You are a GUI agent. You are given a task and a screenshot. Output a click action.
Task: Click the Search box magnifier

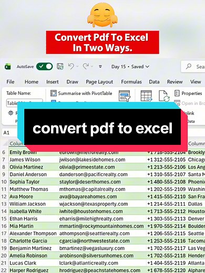[x=189, y=66]
